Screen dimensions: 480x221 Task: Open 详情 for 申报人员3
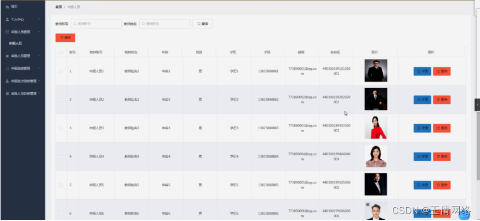point(422,128)
